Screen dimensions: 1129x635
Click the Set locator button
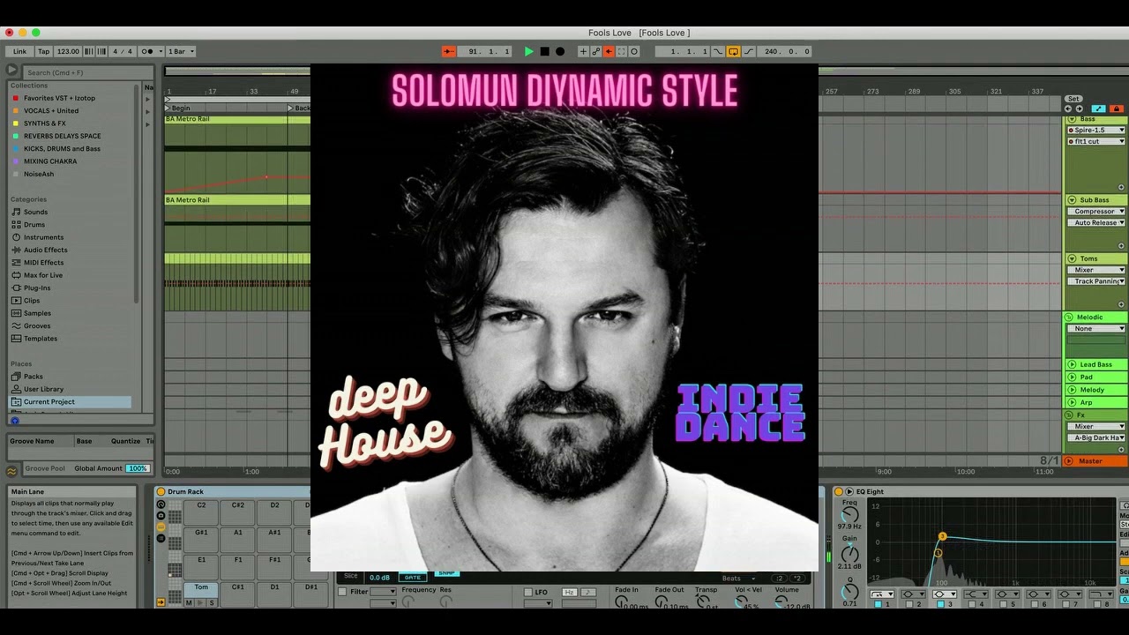(1073, 99)
